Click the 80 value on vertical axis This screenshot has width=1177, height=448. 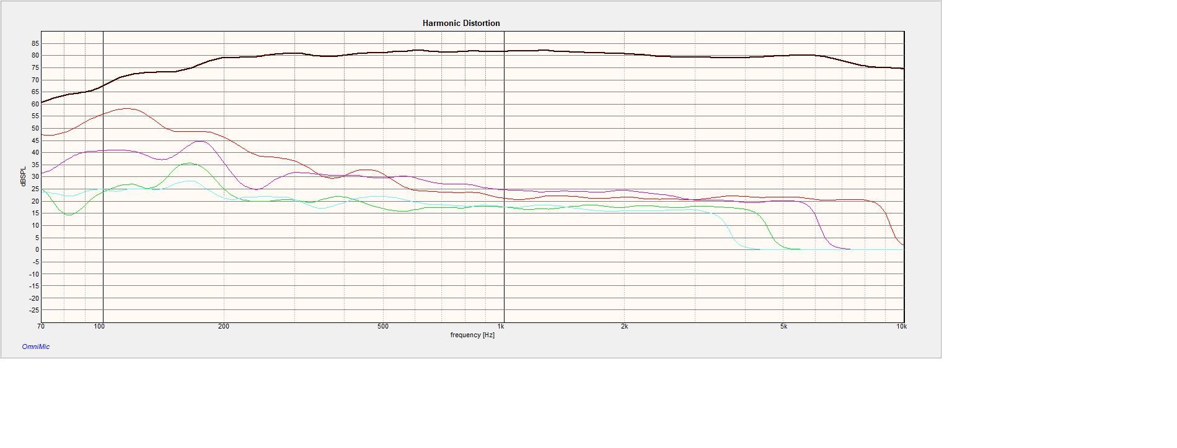35,56
